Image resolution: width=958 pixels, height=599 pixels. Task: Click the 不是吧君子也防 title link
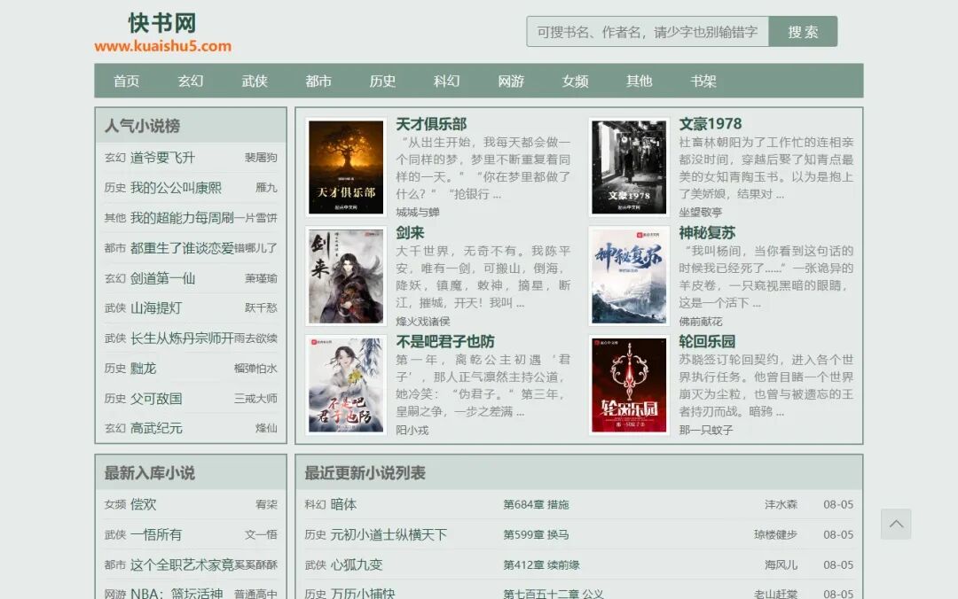[x=445, y=341]
